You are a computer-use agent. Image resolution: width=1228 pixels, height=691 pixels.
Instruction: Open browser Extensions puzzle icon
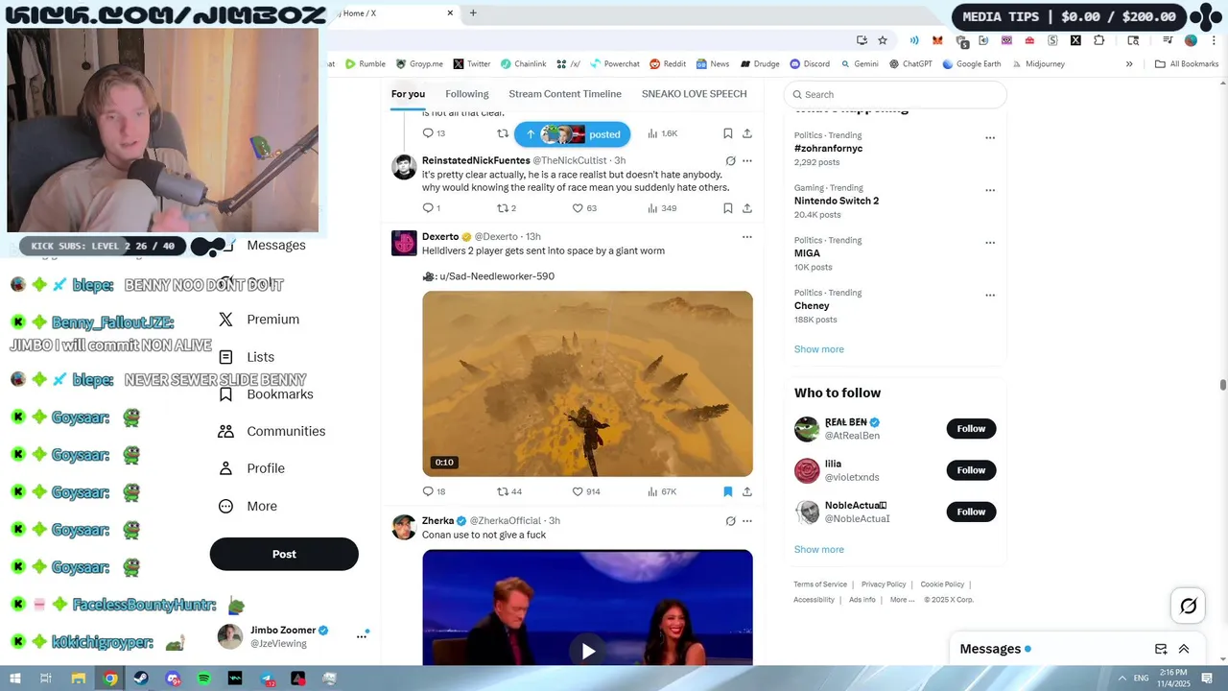(1098, 40)
